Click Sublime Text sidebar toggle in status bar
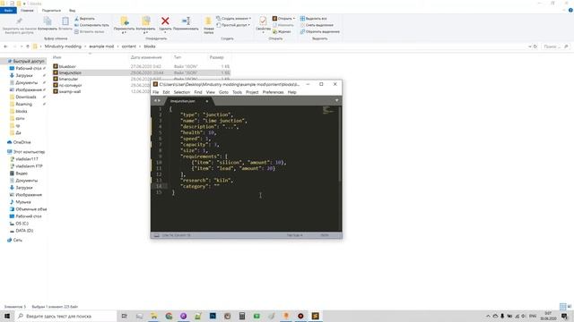574x322 pixels. 156,235
